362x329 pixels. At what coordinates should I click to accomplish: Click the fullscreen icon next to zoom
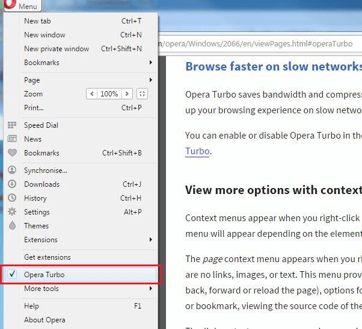coord(142,94)
